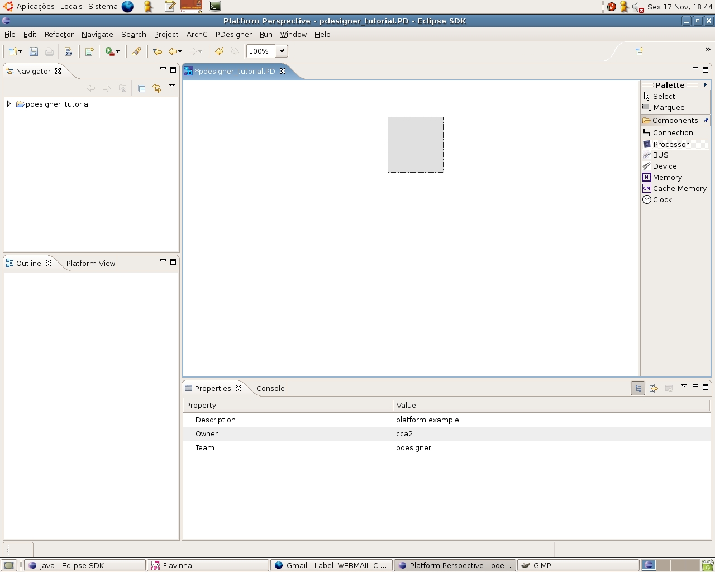This screenshot has width=715, height=572.
Task: Activate the Properties tab
Action: pos(213,388)
